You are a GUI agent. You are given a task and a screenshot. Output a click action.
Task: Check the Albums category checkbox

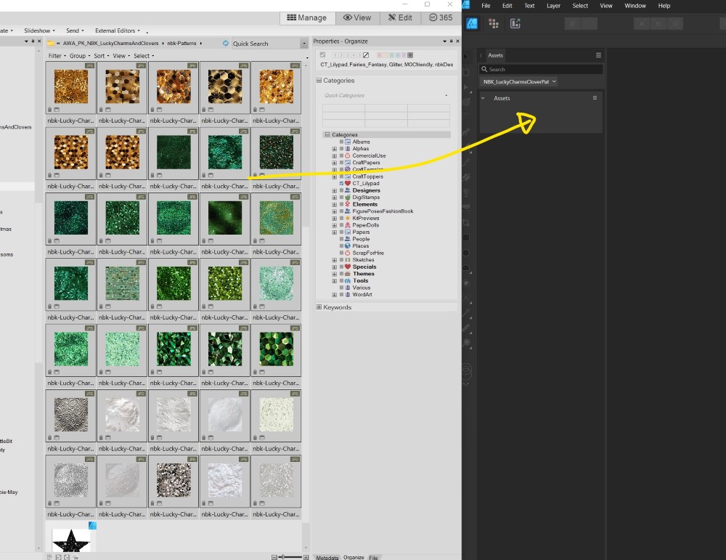click(342, 142)
